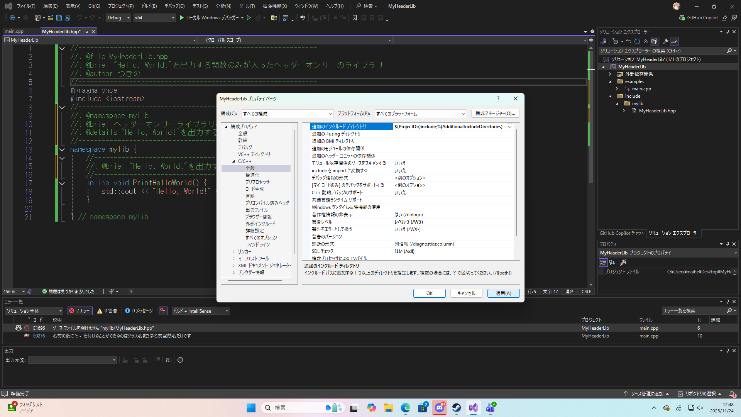Toggle the 0 警告 warnings filter
This screenshot has height=417, width=741.
(107, 311)
